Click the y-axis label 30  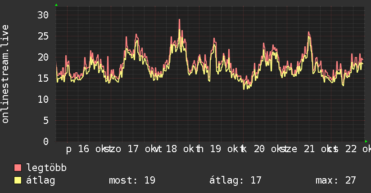(43, 15)
